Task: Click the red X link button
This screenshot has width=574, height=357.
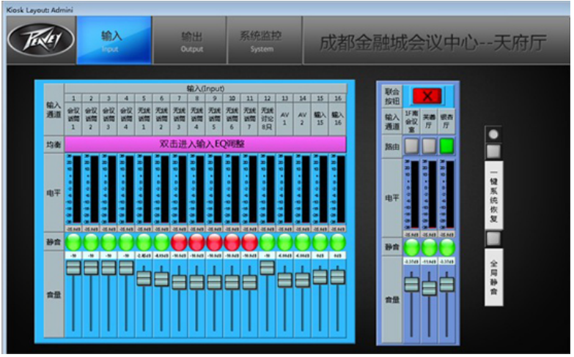Action: tap(427, 97)
